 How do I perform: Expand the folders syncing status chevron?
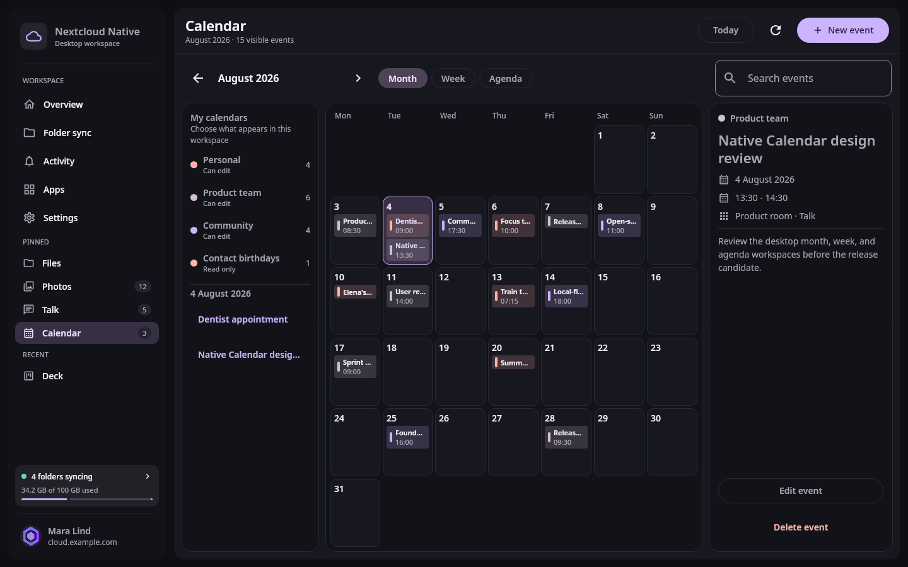(x=148, y=476)
